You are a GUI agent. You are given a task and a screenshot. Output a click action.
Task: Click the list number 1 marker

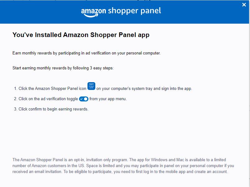(16, 88)
